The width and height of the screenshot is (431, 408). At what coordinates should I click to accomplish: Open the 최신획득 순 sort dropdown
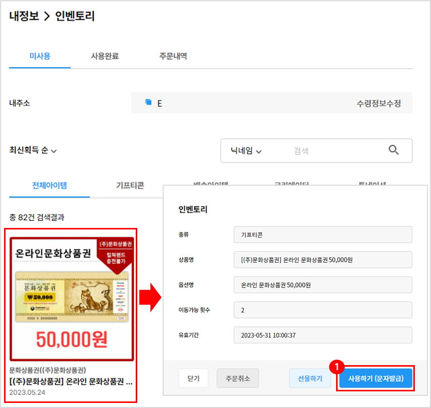tap(33, 150)
